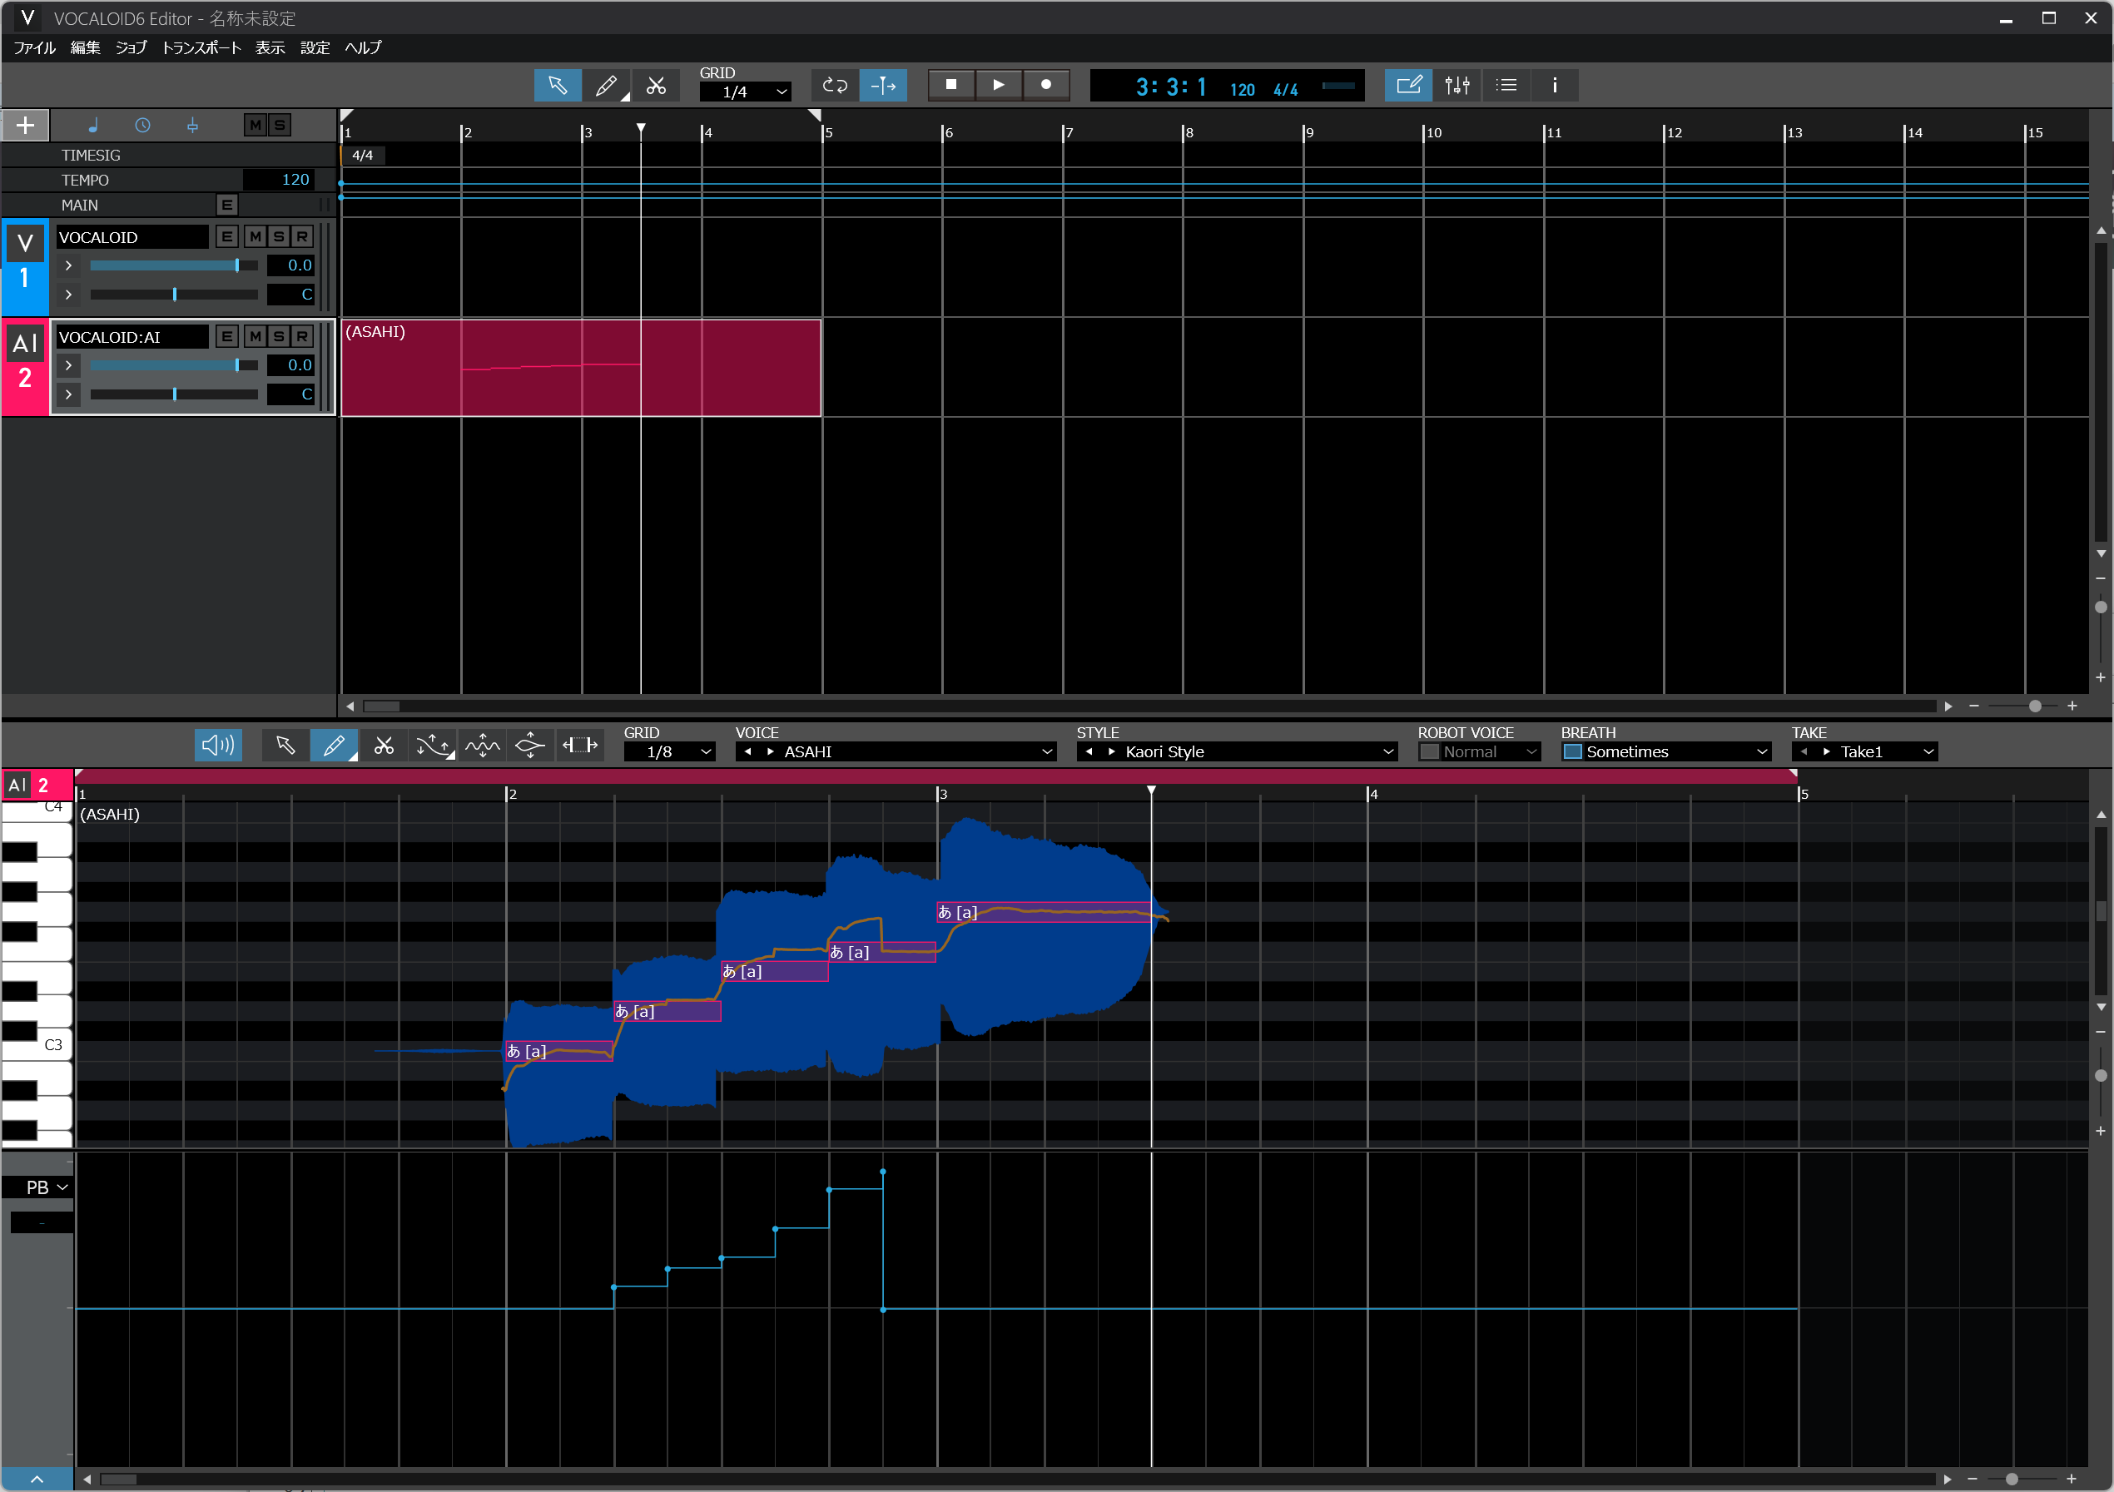Select the (ASAHI) part on track 2
This screenshot has width=2114, height=1492.
581,368
